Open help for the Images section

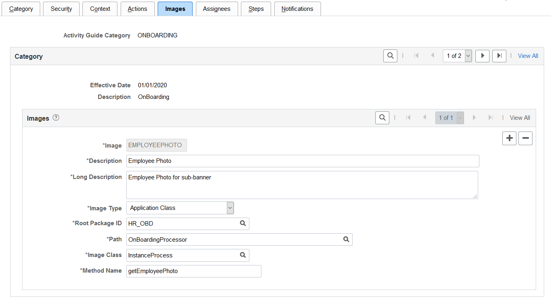pyautogui.click(x=56, y=117)
